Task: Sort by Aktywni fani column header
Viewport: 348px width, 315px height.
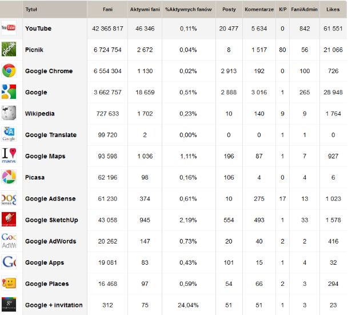Action: (x=145, y=10)
